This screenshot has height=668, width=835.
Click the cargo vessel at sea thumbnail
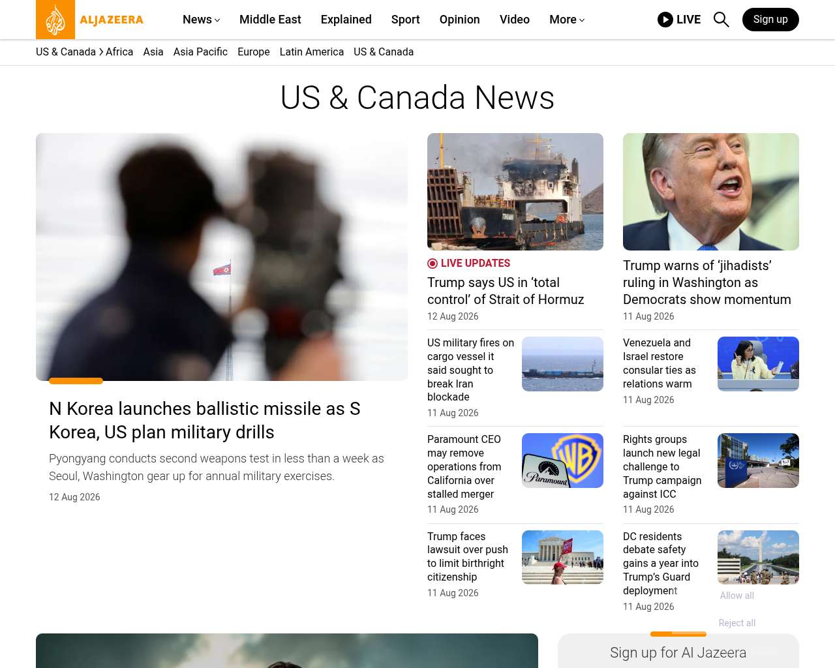[562, 364]
